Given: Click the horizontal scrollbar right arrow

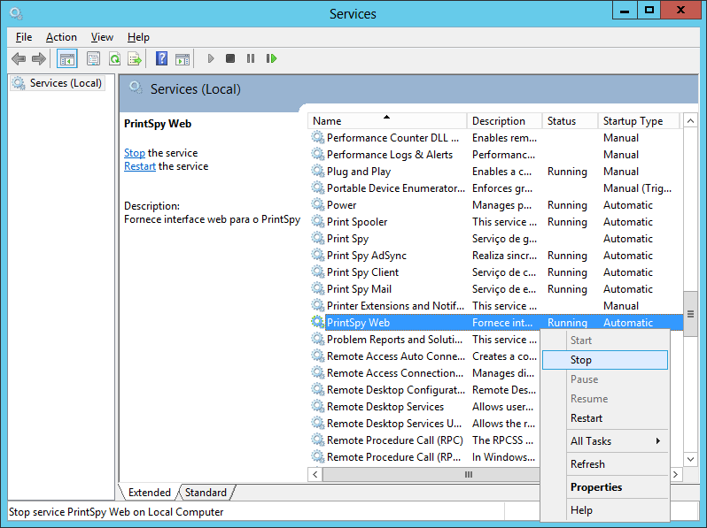Looking at the screenshot, I should [x=675, y=474].
